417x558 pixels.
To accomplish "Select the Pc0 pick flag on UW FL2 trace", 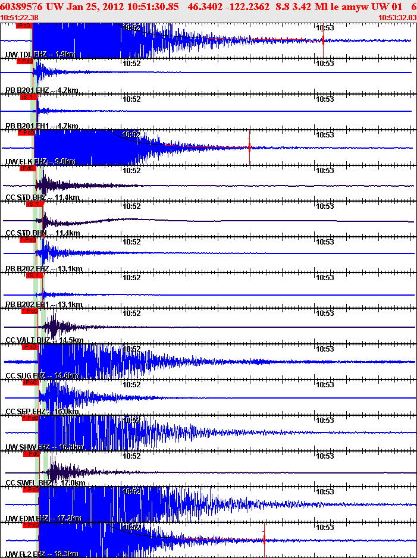I will pos(30,525).
